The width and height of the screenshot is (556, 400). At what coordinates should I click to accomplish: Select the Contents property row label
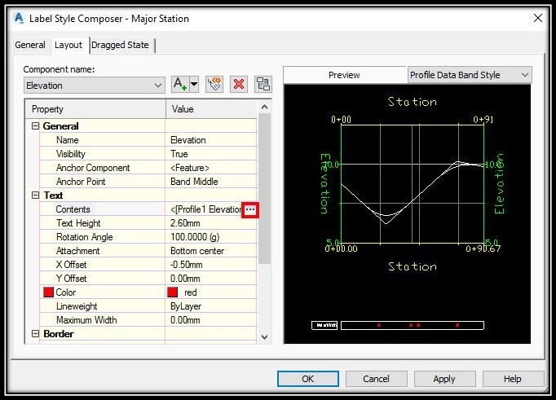coord(73,209)
